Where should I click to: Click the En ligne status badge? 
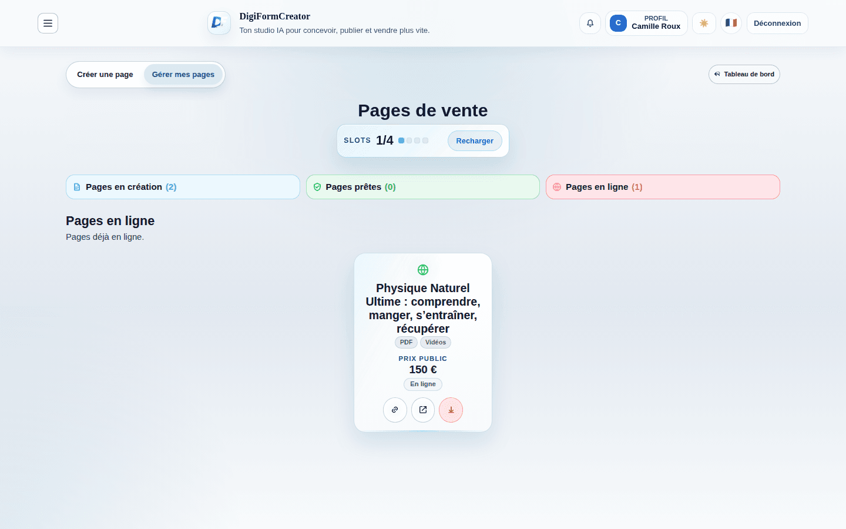pyautogui.click(x=423, y=384)
